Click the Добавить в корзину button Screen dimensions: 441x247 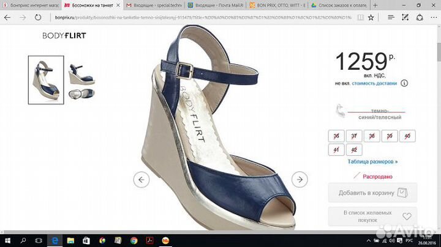point(372,193)
